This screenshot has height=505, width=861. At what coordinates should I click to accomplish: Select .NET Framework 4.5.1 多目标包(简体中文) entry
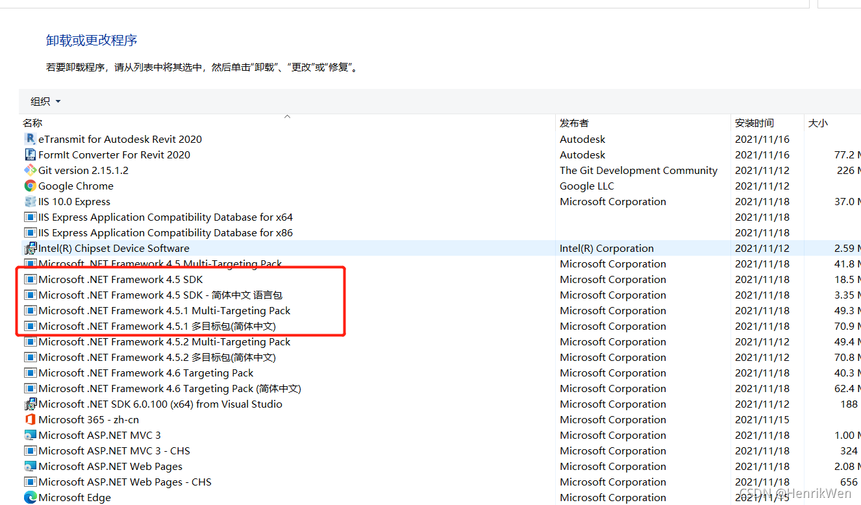click(157, 326)
